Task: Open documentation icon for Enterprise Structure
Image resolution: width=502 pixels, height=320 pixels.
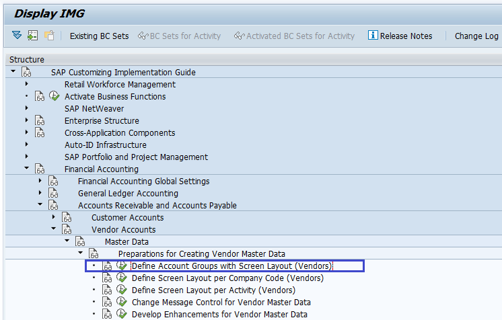Action: pos(40,120)
